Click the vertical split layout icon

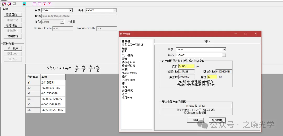[x=35, y=4]
